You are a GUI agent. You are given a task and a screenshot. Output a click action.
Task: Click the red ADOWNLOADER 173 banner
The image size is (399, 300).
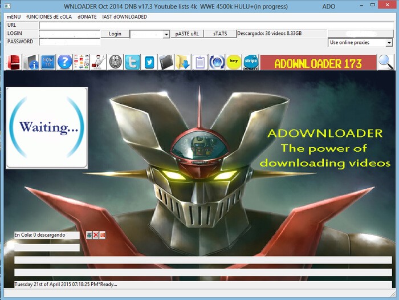(318, 63)
